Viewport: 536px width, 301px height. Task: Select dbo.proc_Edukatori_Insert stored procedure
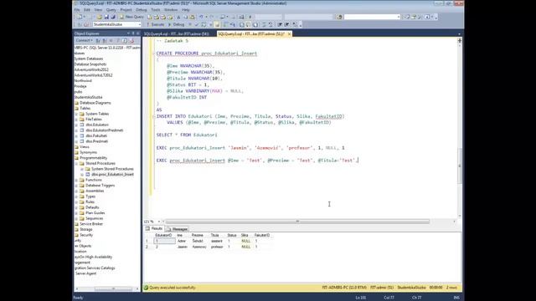click(112, 175)
